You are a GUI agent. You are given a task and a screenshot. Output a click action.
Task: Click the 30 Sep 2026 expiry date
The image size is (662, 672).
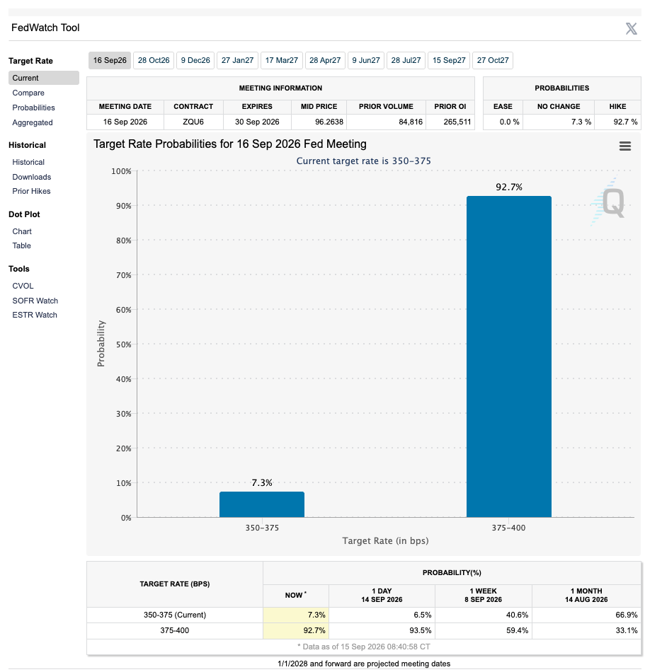point(257,122)
